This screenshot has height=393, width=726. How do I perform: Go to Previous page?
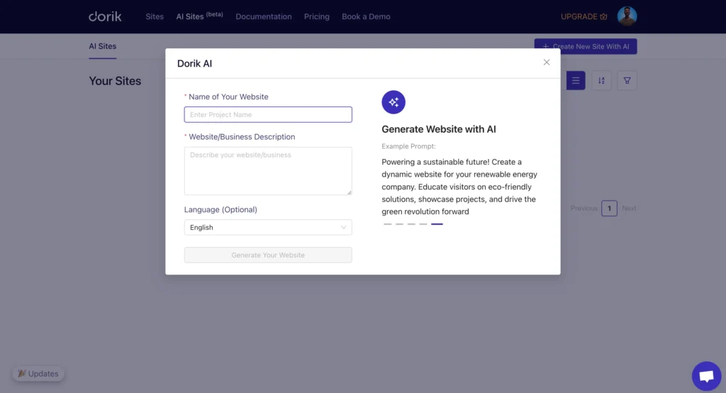584,209
